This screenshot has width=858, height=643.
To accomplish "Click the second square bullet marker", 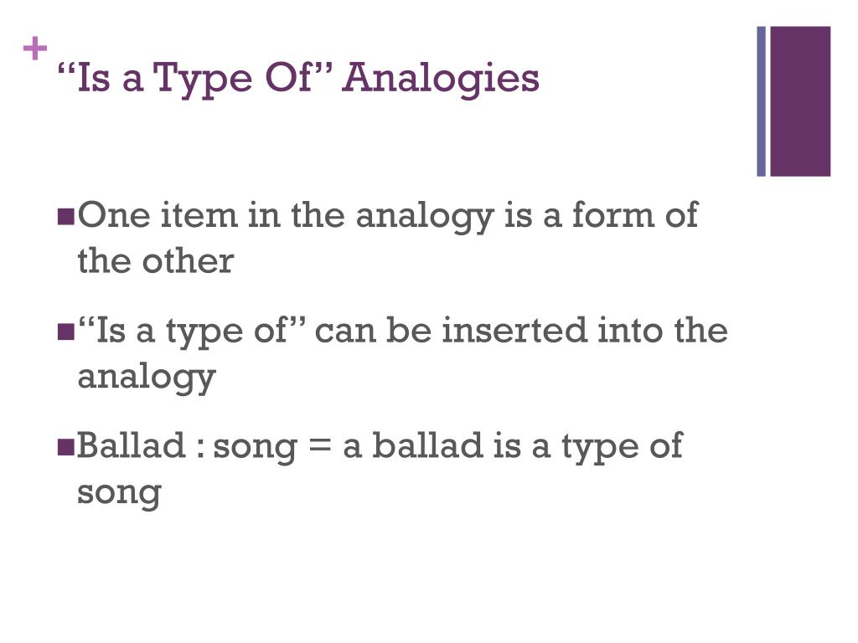I will click(65, 332).
